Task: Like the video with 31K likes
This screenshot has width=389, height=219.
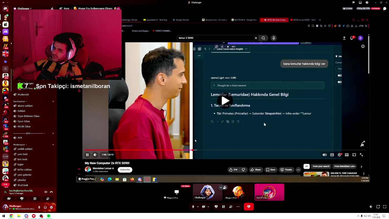Action: click(233, 170)
